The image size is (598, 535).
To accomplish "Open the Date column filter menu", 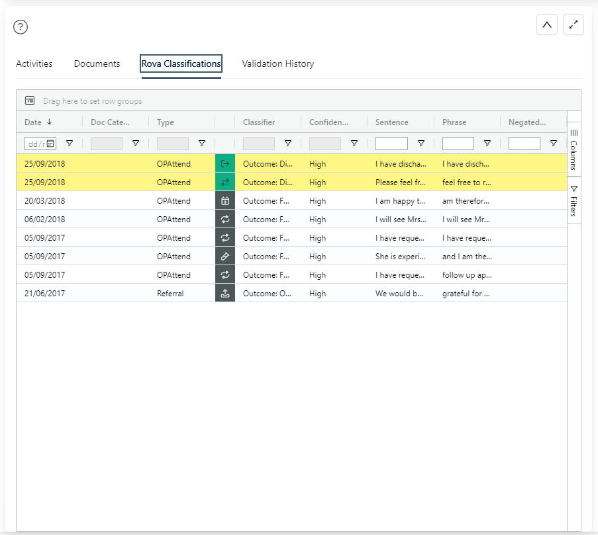I will [x=70, y=144].
